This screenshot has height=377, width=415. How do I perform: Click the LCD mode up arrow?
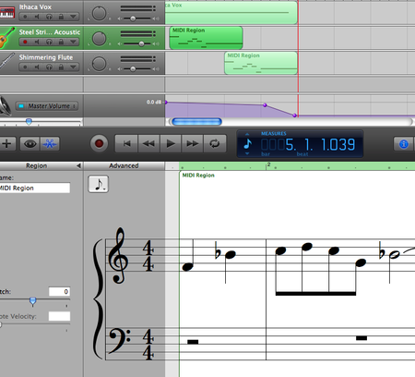247,134
